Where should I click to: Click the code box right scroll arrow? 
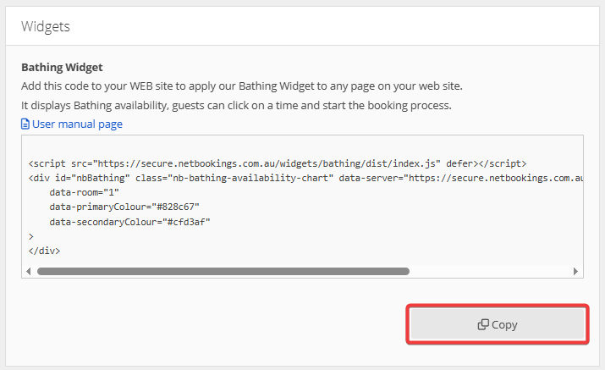pos(575,271)
